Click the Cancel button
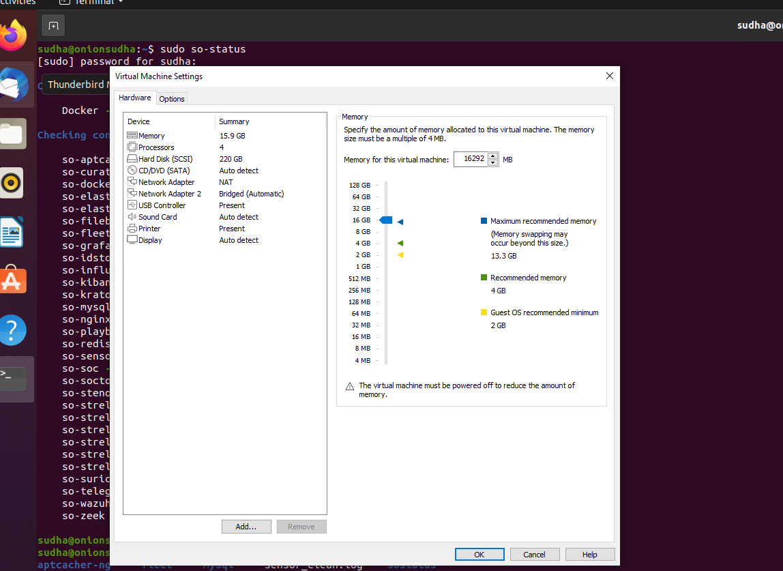Screen dimensions: 783x571 534,555
